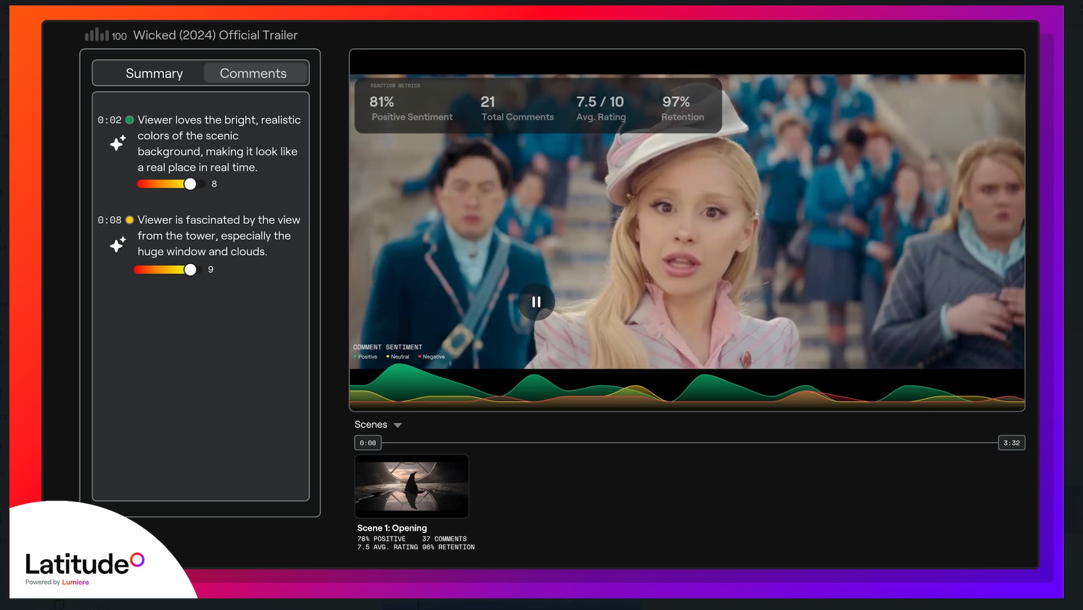
Task: Click the 97% Retention metric
Action: tap(682, 108)
